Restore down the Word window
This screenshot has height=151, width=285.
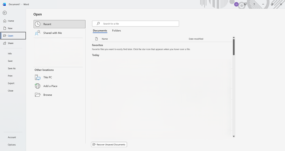tap(272, 5)
